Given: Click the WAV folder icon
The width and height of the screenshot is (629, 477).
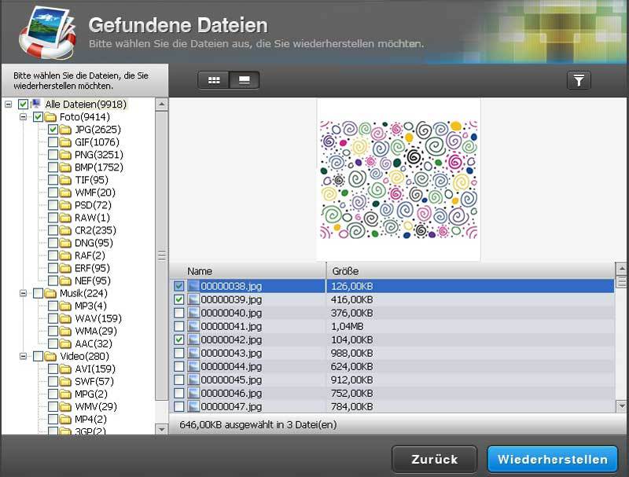Looking at the screenshot, I should tap(65, 319).
